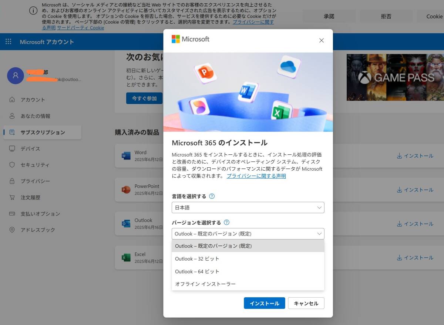The width and height of the screenshot is (444, 325).
Task: Expand the 日本語 language dropdown
Action: (248, 208)
